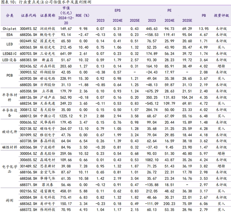The width and height of the screenshot is (231, 212).
Task: Click the 'EDA' category cell
Action: [x=10, y=35]
